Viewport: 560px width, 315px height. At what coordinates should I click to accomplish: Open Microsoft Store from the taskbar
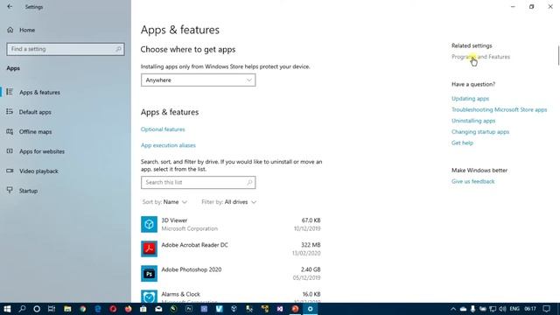(x=143, y=309)
